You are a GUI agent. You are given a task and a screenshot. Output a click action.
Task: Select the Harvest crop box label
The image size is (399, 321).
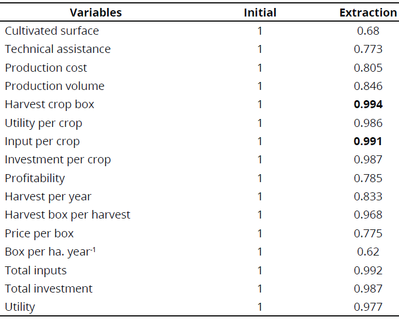[50, 104]
